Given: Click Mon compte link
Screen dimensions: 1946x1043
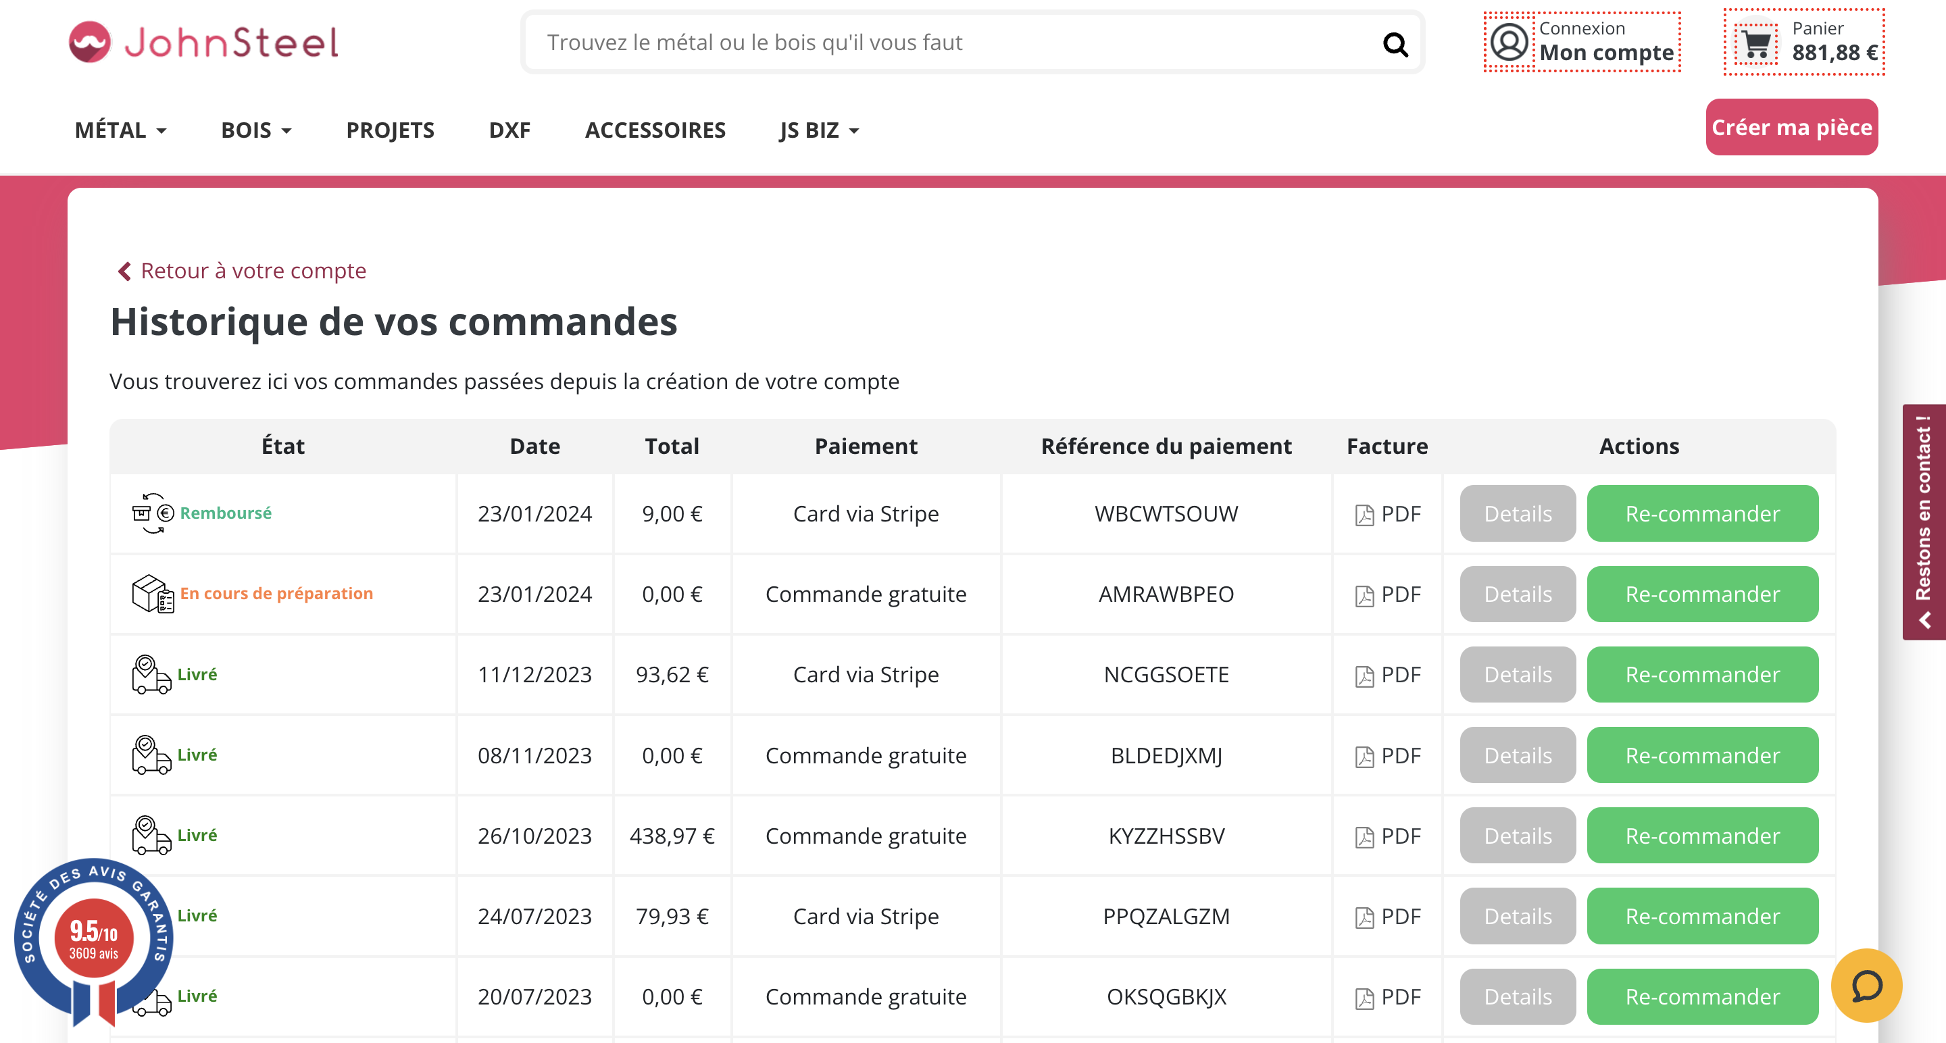Looking at the screenshot, I should pyautogui.click(x=1607, y=53).
